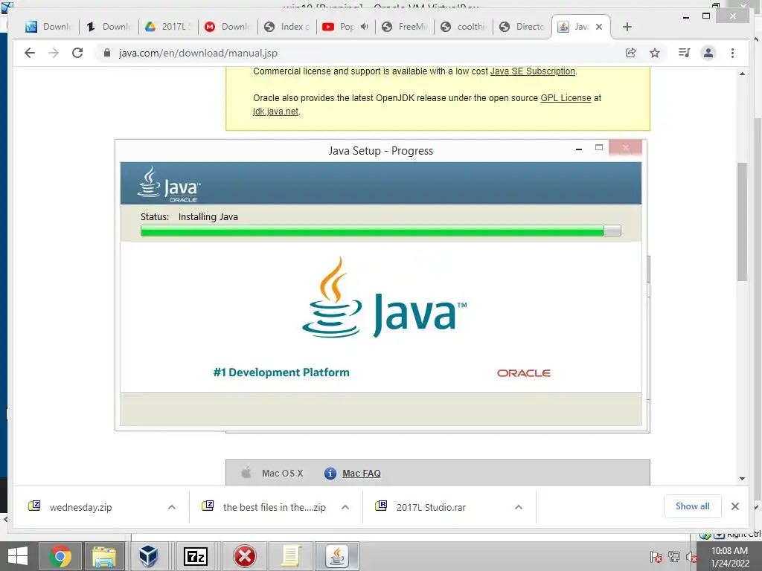Click the padlock site info icon
Screen dimensions: 762x571
point(107,53)
